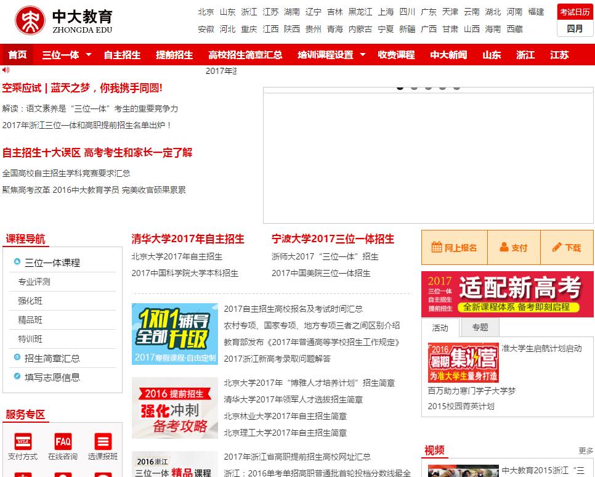
Task: Open 准大学生启航计划启动 link
Action: [541, 349]
